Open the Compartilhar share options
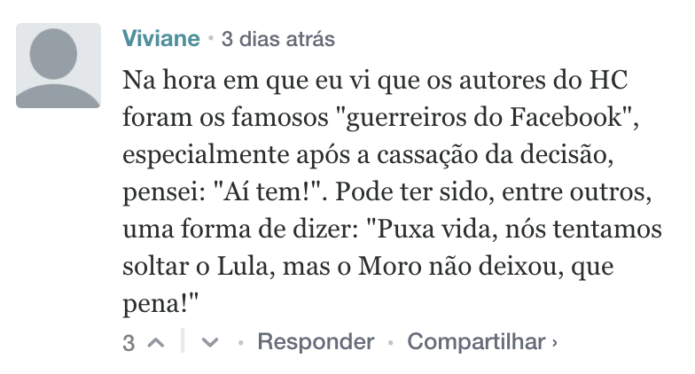The image size is (695, 374). pos(476,342)
